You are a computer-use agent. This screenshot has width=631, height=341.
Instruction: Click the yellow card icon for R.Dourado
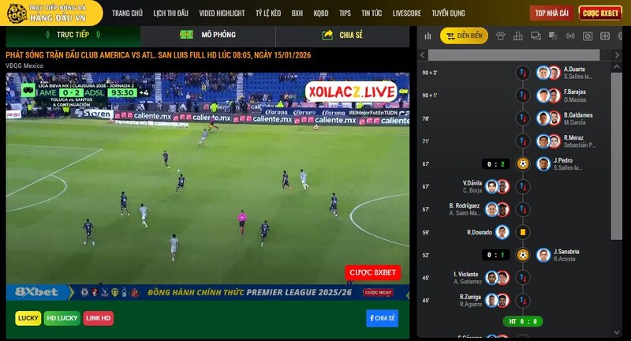point(522,232)
